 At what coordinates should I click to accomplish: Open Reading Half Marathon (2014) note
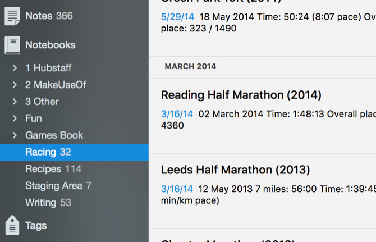coord(241,95)
